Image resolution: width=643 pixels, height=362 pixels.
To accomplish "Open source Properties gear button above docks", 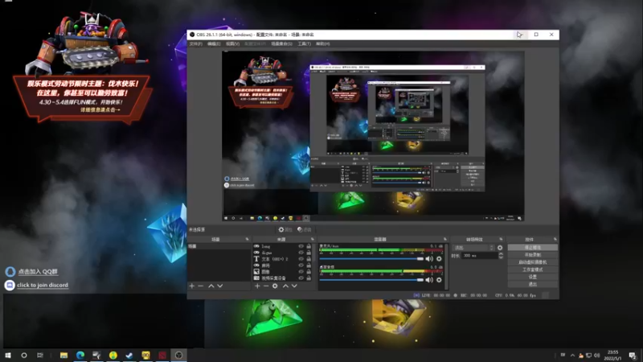I will coord(285,229).
